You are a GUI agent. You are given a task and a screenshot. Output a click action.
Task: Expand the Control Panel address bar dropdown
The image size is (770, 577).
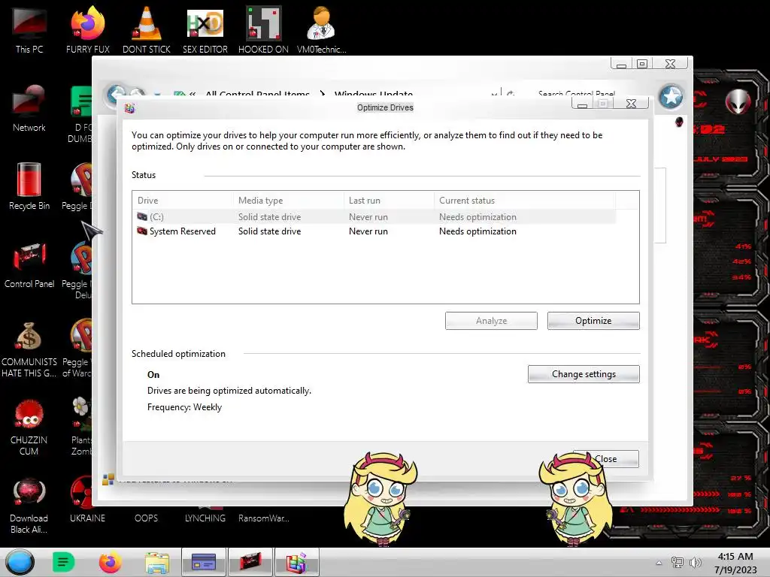[493, 94]
